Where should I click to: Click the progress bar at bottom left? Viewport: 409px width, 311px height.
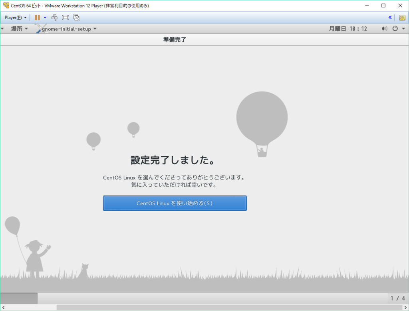click(x=19, y=298)
